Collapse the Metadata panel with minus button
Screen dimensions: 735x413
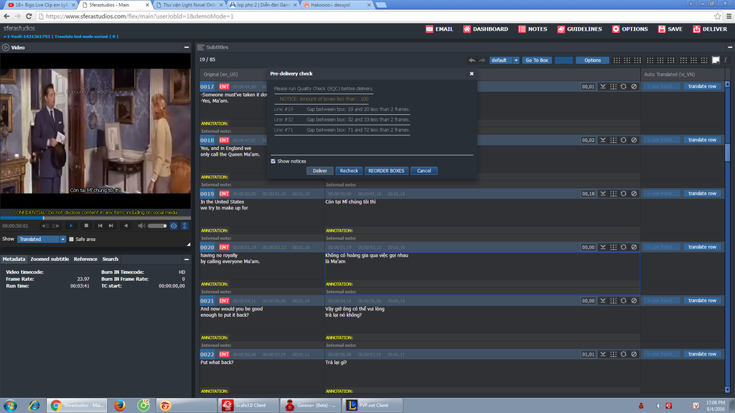coord(185,259)
